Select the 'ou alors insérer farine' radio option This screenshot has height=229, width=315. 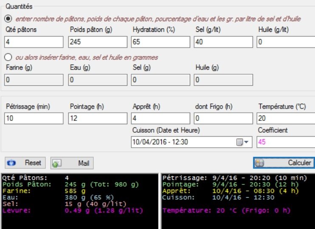point(8,57)
